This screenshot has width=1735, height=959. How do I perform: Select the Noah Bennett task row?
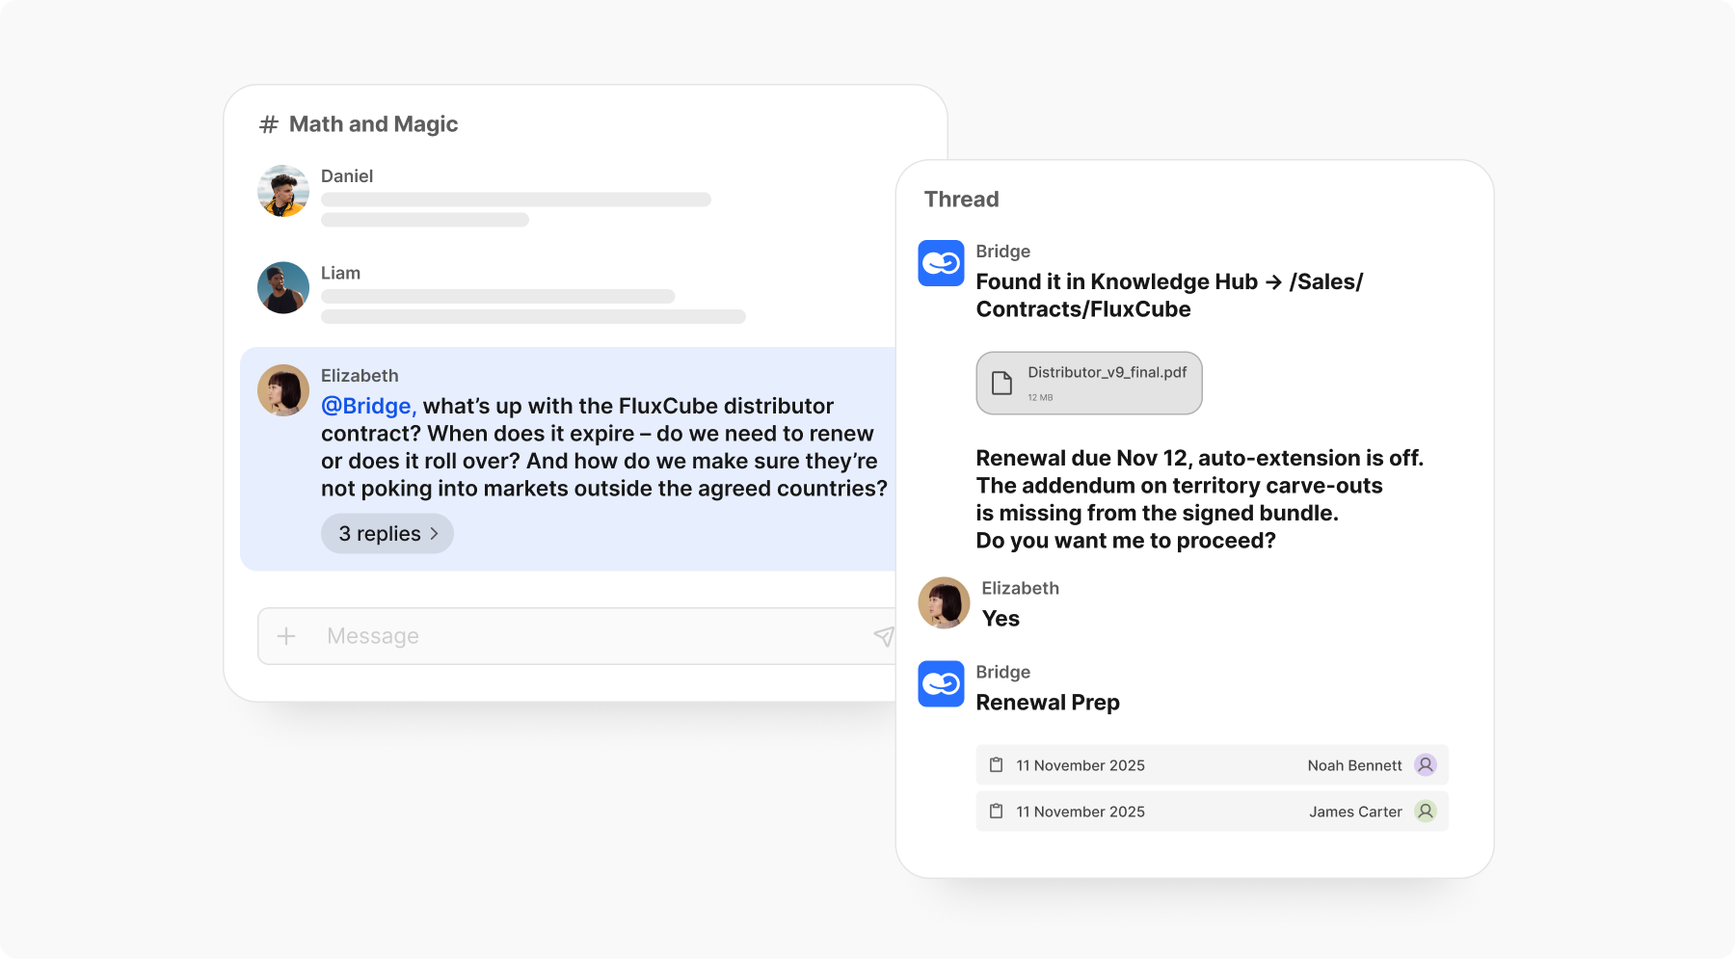tap(1211, 765)
